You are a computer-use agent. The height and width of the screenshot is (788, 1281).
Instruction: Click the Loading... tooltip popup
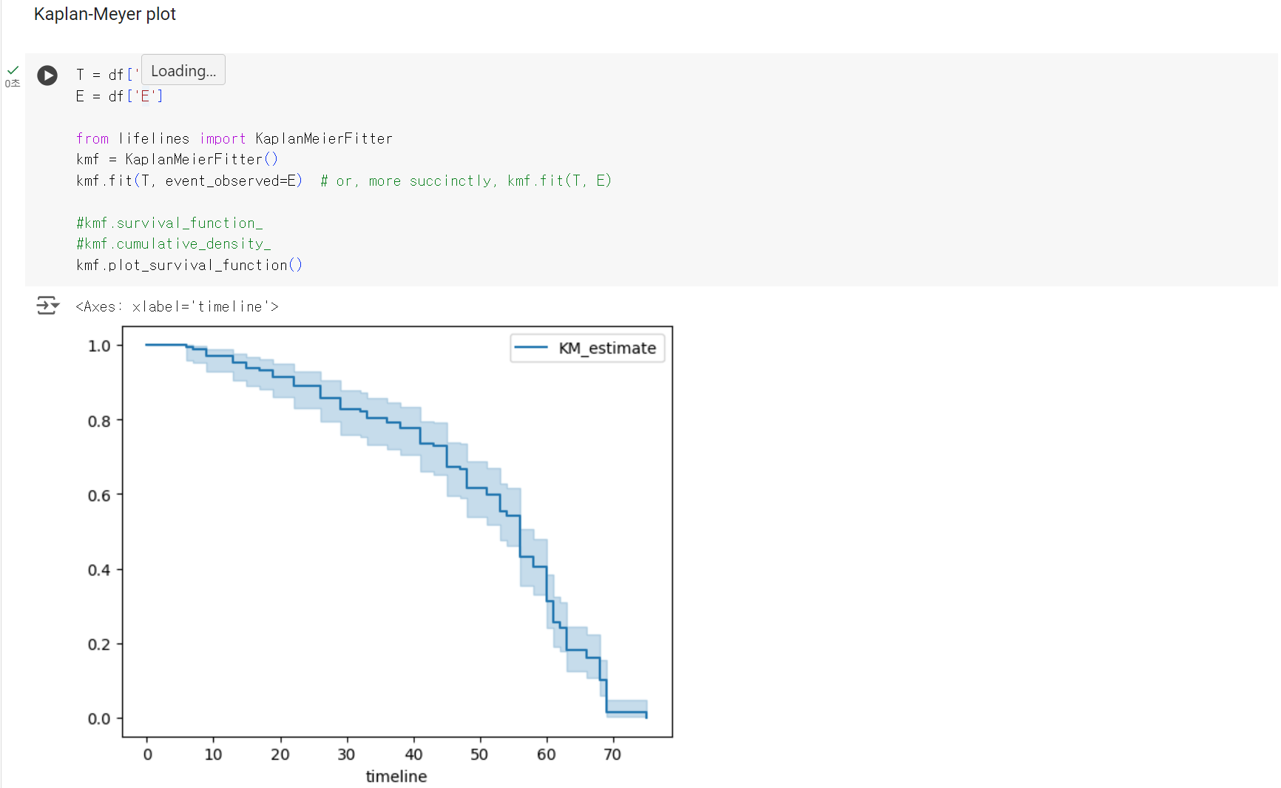(x=183, y=70)
